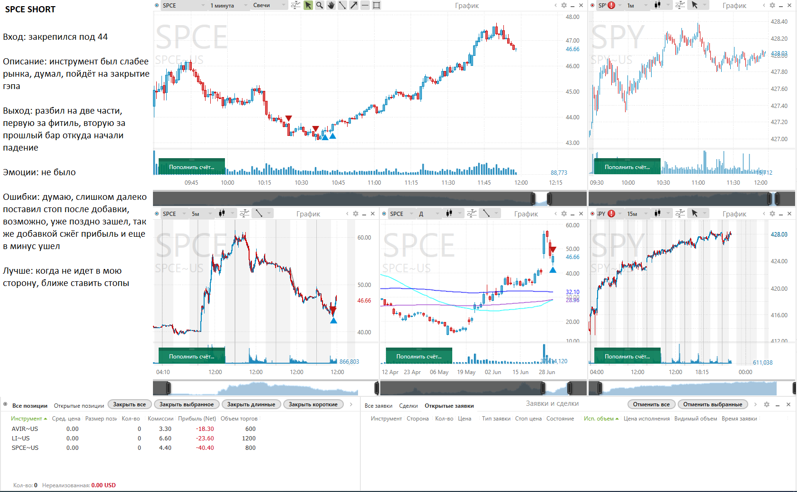Screen dimensions: 797x492
Task: Open indicators in SPY 15м chart
Action: (x=680, y=214)
